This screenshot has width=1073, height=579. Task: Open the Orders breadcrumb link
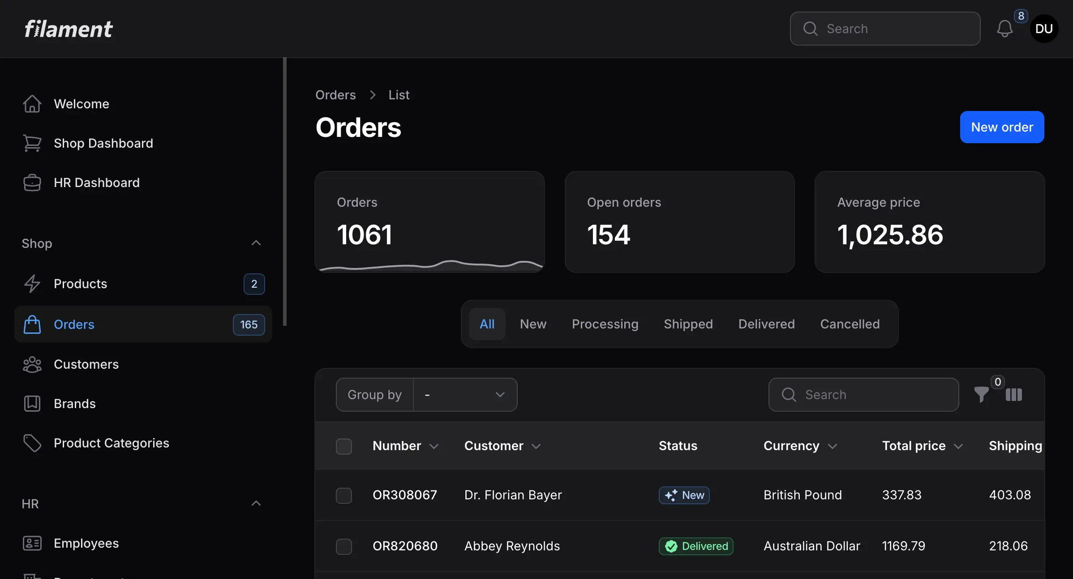tap(335, 94)
